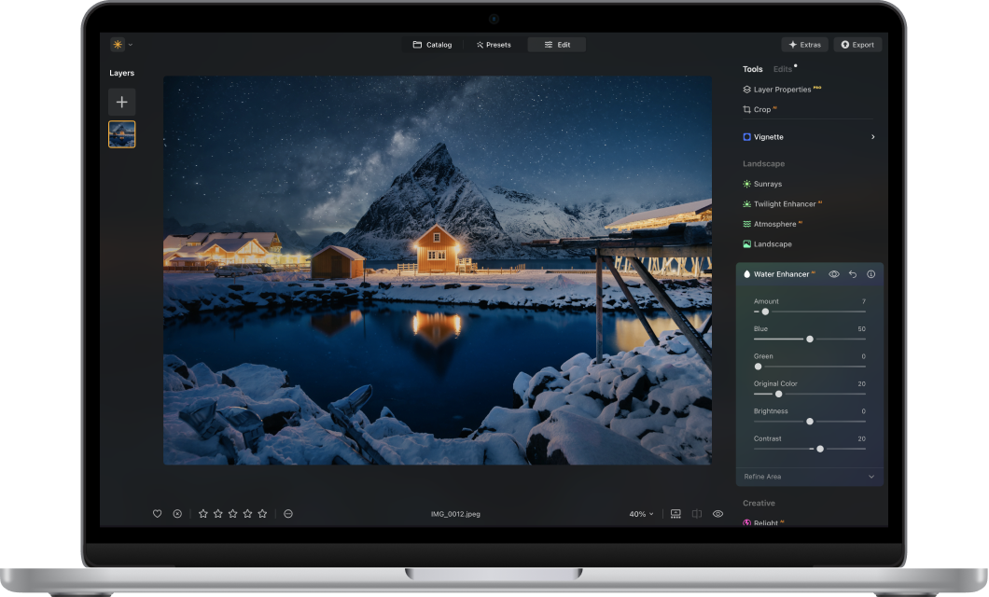Toggle Water Enhancer visibility eye
The image size is (989, 597).
point(834,274)
